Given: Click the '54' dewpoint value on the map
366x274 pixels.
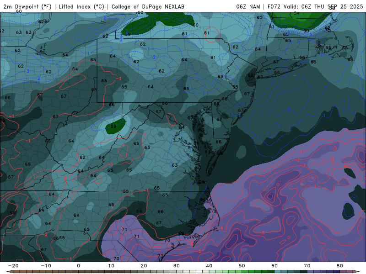Looking at the screenshot, I should point(296,13).
